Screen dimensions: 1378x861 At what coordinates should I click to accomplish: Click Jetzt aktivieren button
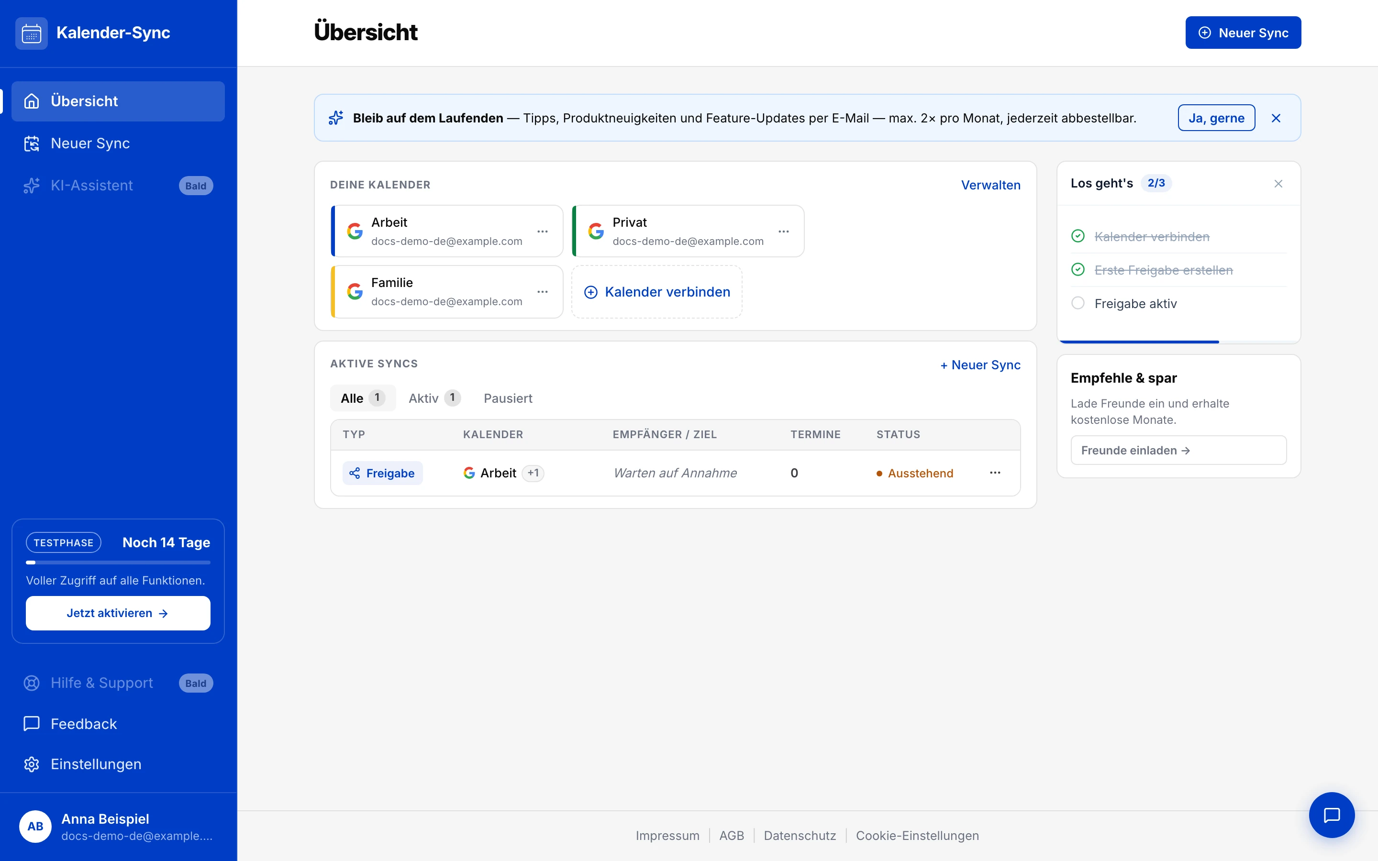coord(118,613)
